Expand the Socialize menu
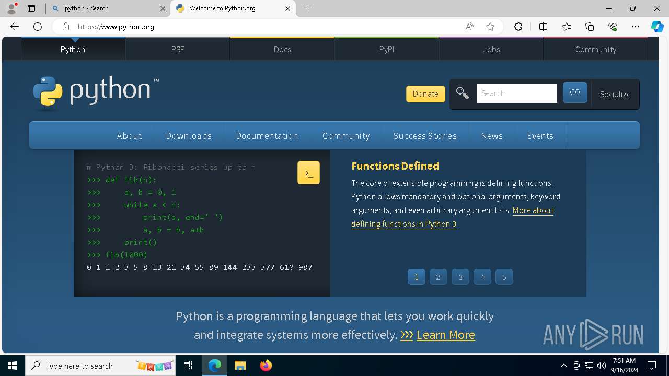 [x=615, y=94]
